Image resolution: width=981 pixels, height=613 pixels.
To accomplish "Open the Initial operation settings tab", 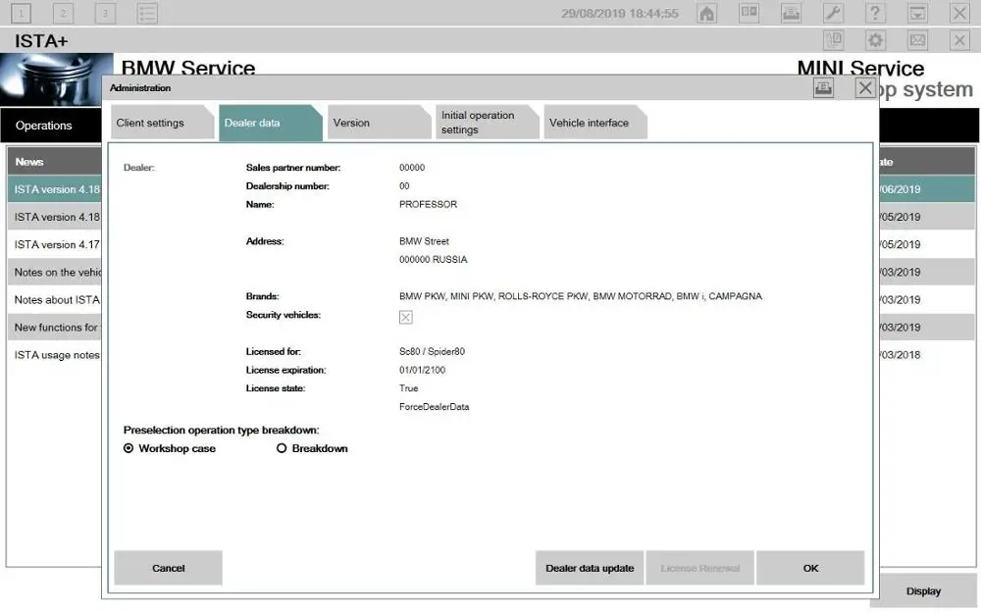I will click(487, 123).
